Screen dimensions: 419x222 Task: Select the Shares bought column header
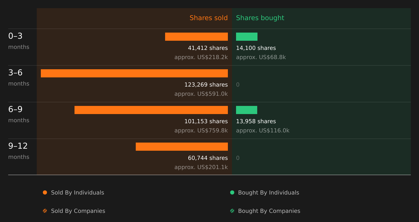pos(260,18)
